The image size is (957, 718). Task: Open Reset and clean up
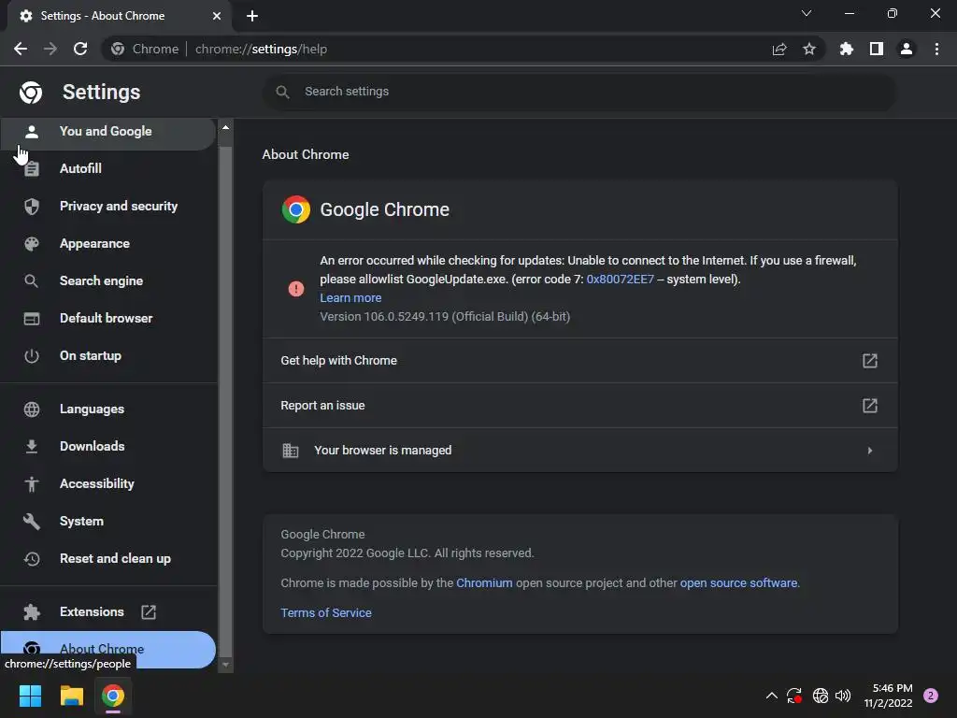[x=107, y=559]
